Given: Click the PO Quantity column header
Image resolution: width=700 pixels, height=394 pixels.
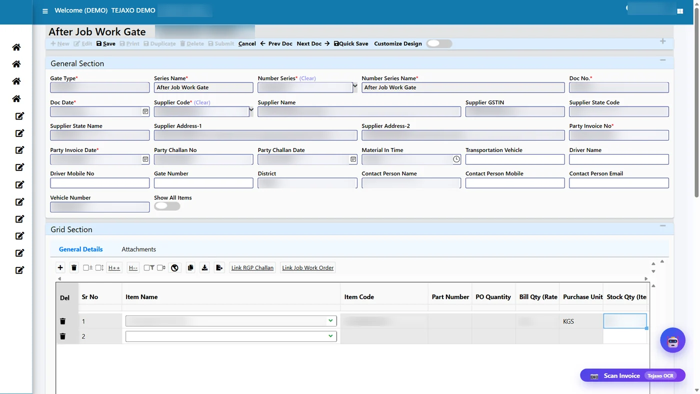Looking at the screenshot, I should [x=493, y=297].
